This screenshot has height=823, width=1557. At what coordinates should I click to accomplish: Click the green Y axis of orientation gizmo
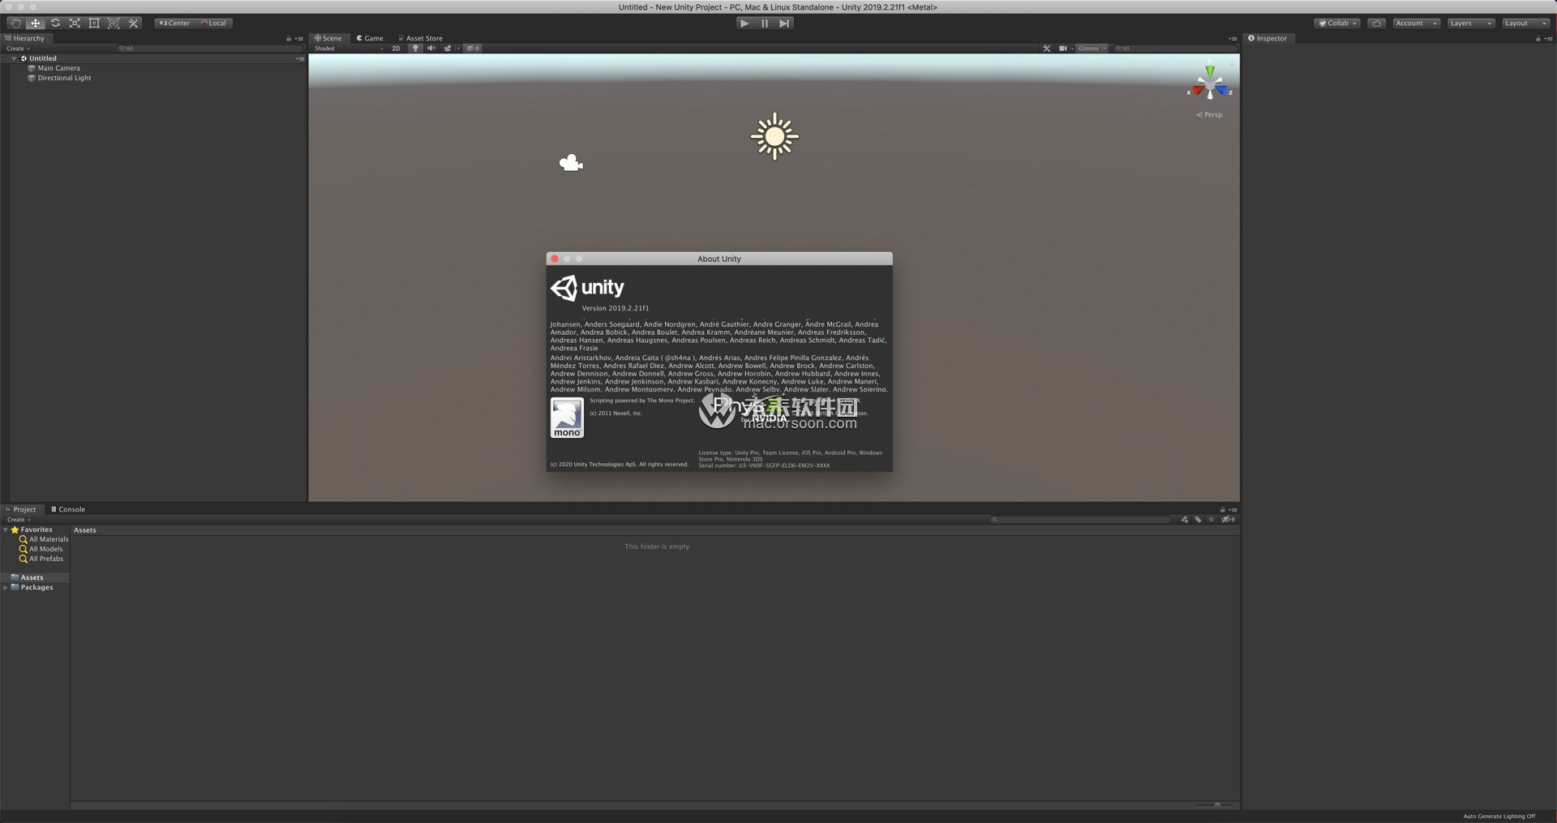pyautogui.click(x=1210, y=71)
